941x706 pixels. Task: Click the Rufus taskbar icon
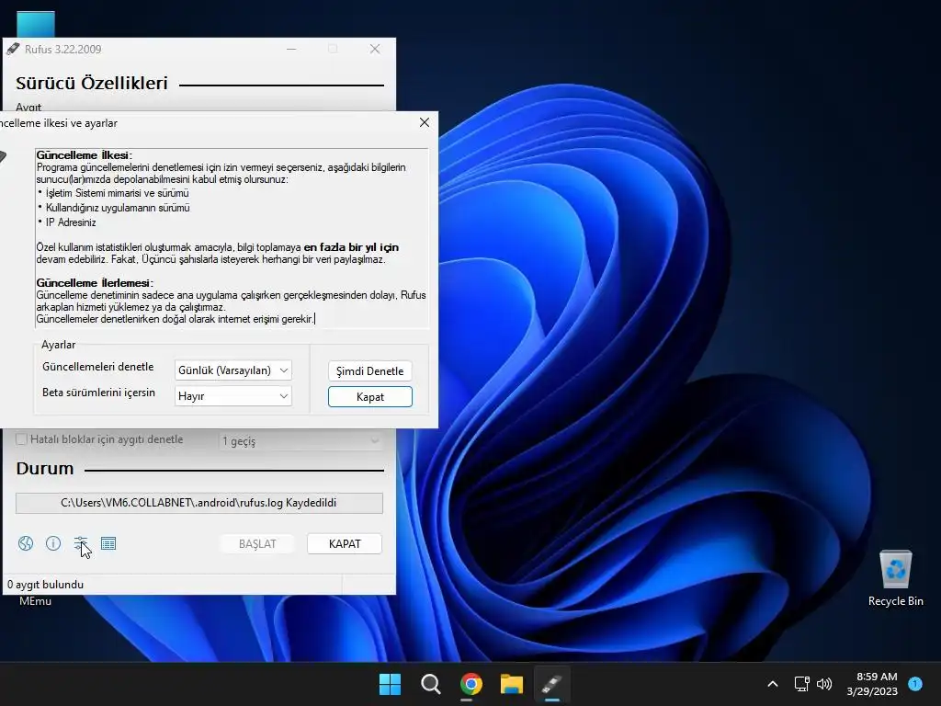click(552, 684)
